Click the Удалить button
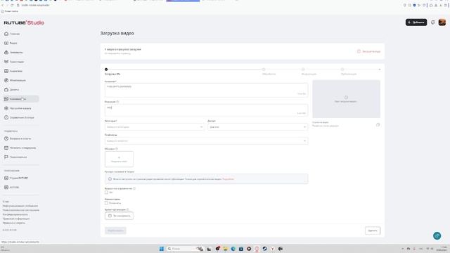The width and height of the screenshot is (450, 253). click(x=373, y=231)
